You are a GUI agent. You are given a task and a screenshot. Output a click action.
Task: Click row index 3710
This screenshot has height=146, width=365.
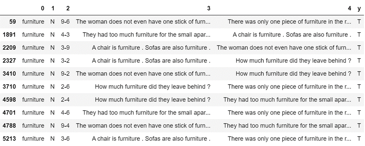9,87
